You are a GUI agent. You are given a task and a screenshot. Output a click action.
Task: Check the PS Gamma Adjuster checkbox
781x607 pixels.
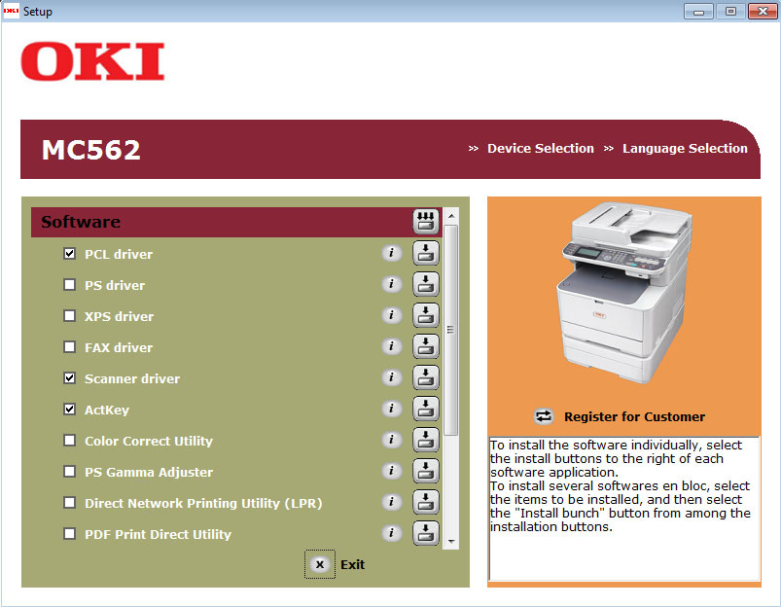click(x=70, y=472)
